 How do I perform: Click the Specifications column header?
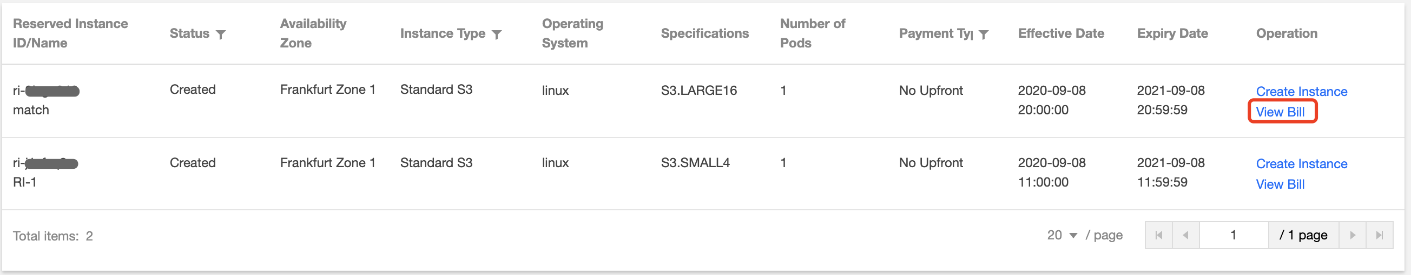[x=704, y=33]
